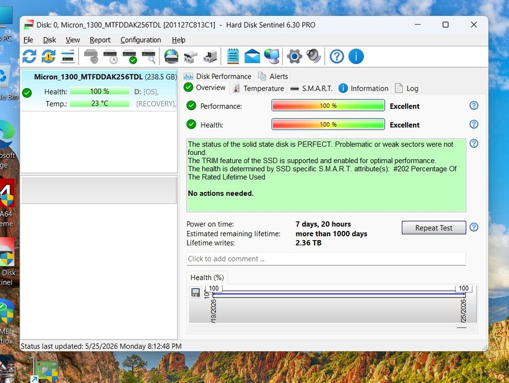Click the left panel Health 100 % bar

100,91
